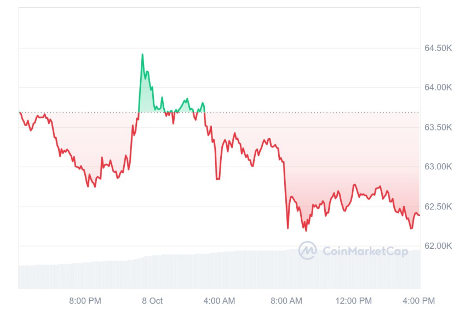Click the 4:00 PM time label
Image resolution: width=471 pixels, height=314 pixels.
420,301
